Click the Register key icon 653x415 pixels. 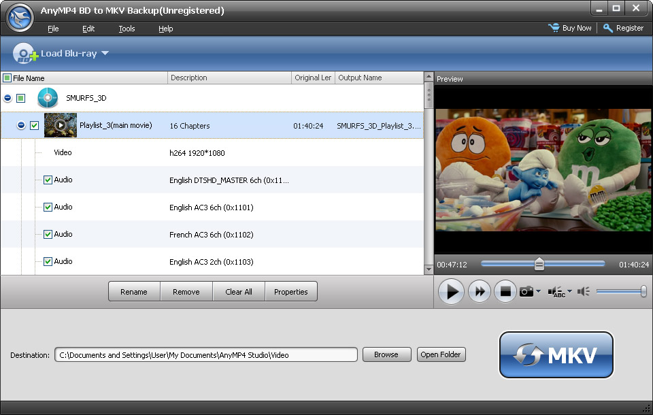[x=608, y=28]
